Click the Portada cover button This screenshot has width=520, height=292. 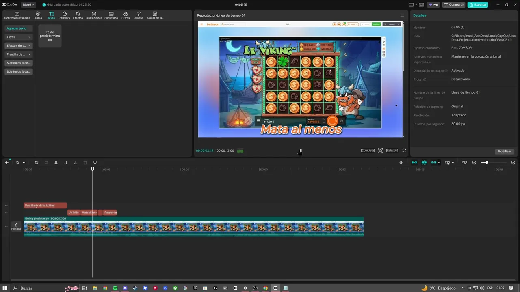[16, 226]
